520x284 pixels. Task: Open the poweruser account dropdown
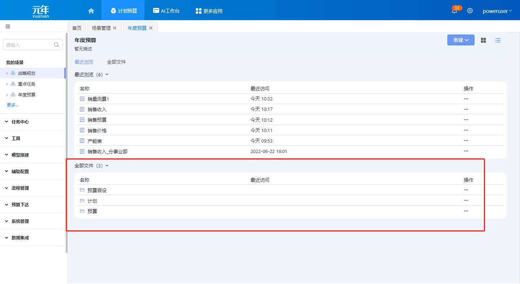[x=497, y=11]
